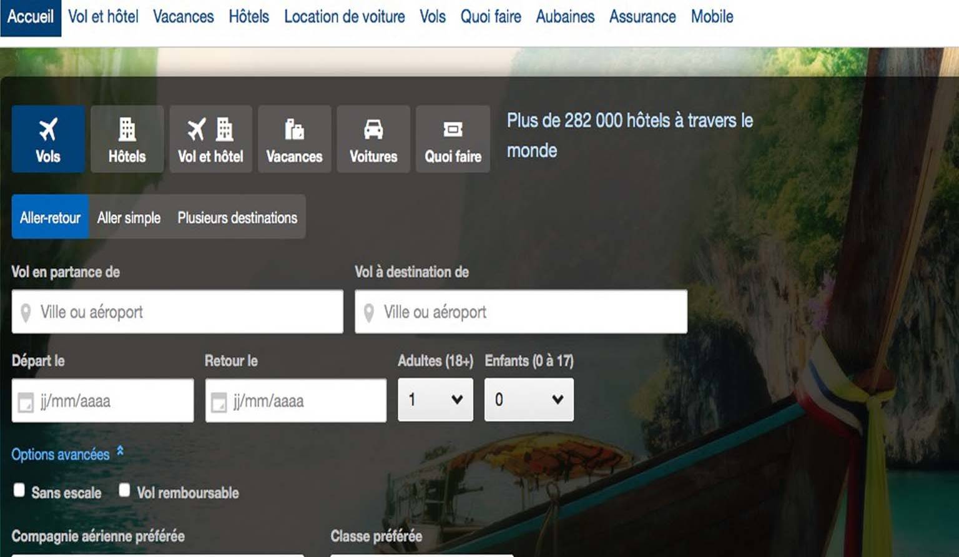The width and height of the screenshot is (959, 557).
Task: Open Location de voiture in navigation
Action: (345, 17)
